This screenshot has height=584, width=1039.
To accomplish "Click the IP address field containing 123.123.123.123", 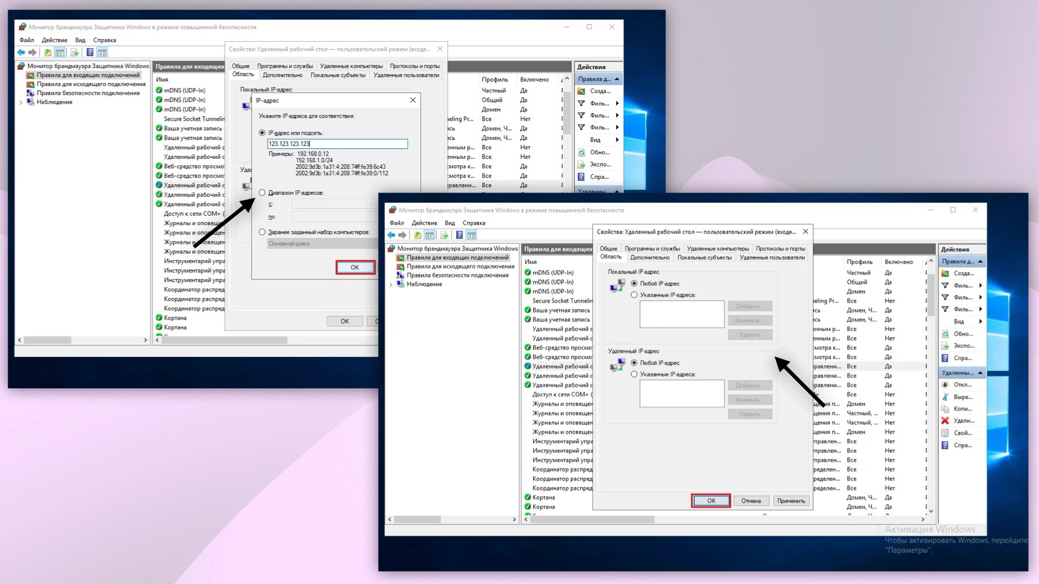I will pos(337,144).
